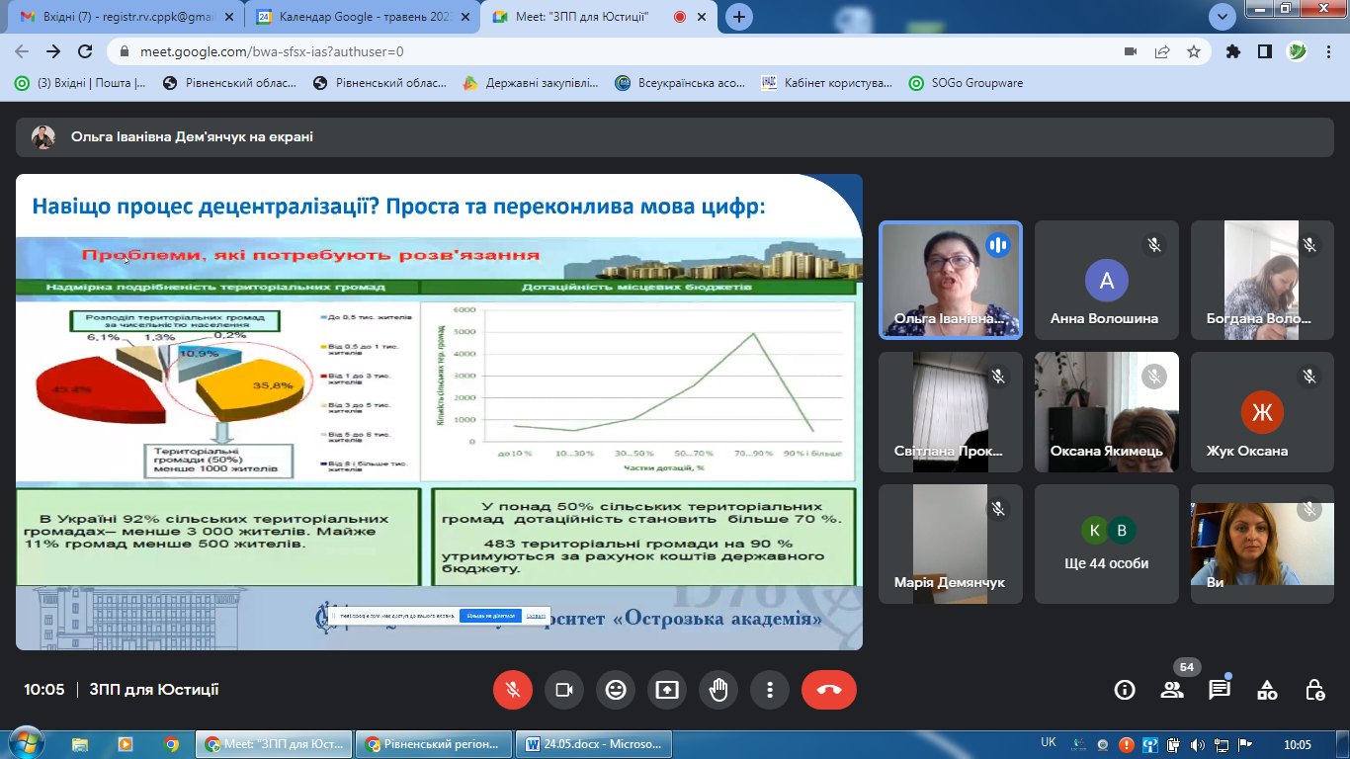Expand the Chrome tab search chevron

(x=1223, y=17)
